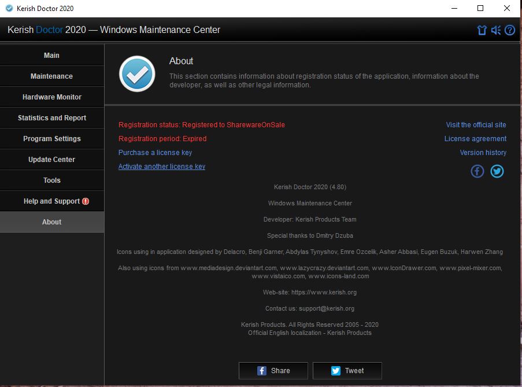This screenshot has width=522, height=387.
Task: Click Developer: Kerish Products Team text
Action: click(x=310, y=219)
